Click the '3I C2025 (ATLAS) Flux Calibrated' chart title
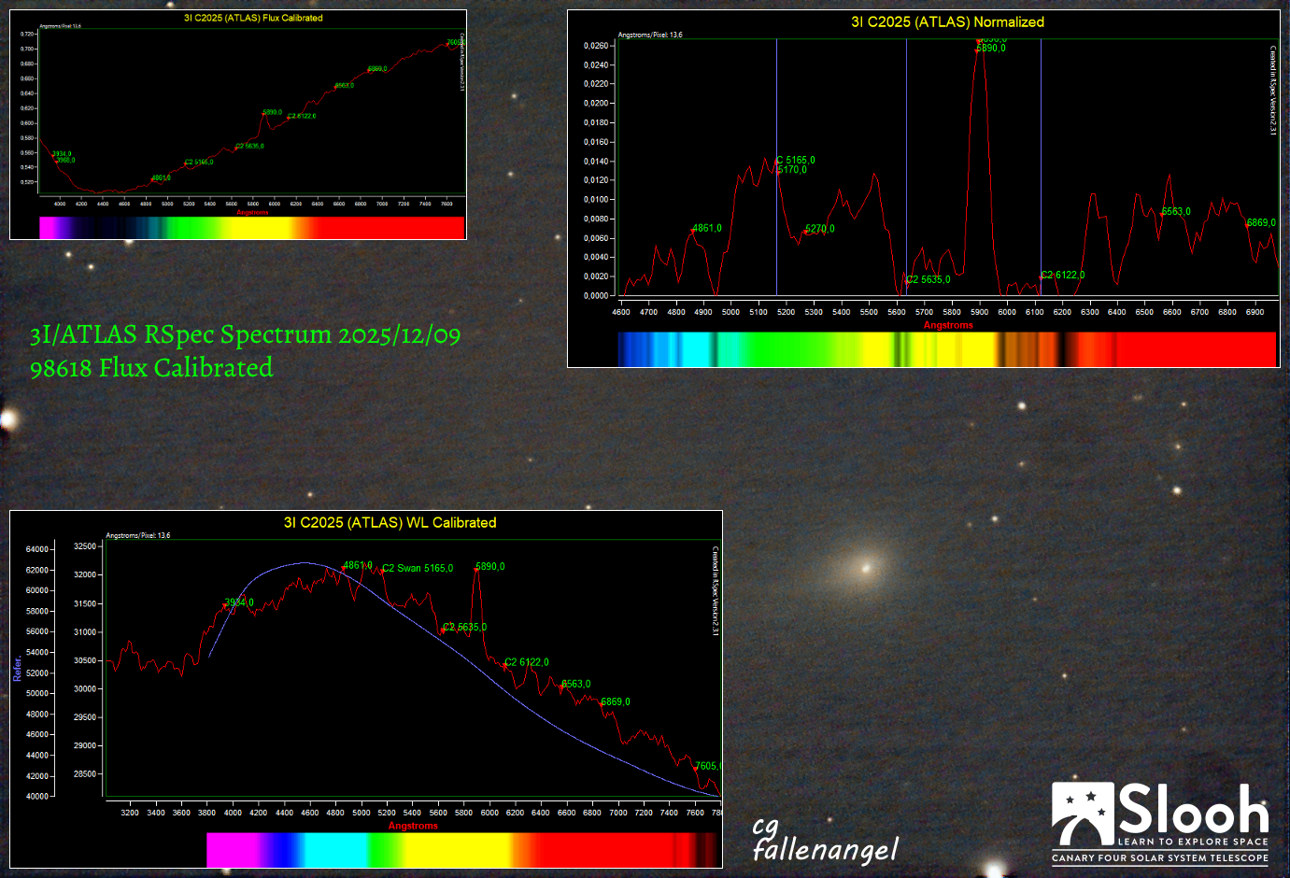This screenshot has width=1290, height=878. 253,18
